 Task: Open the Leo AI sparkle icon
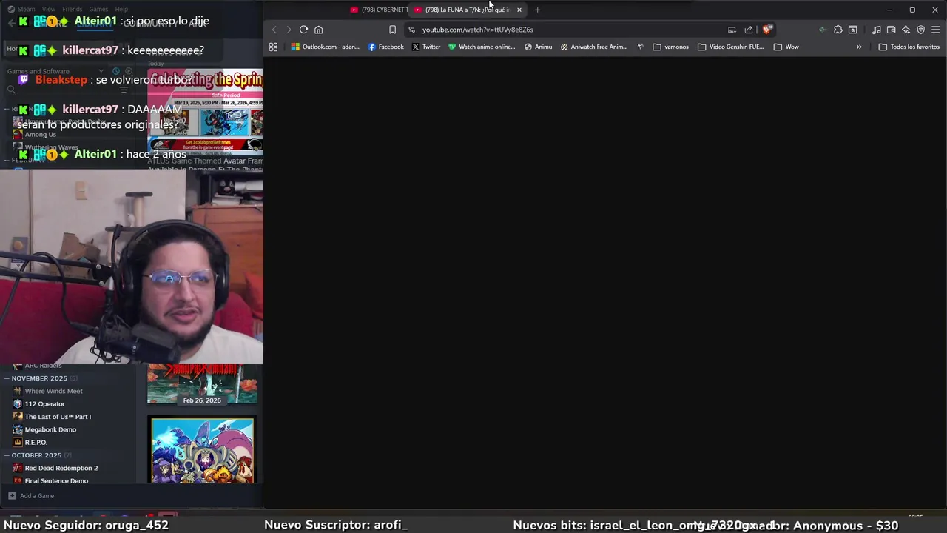tap(906, 30)
